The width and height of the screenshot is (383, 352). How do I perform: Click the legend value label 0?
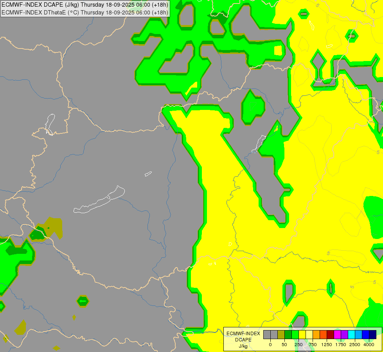point(270,345)
